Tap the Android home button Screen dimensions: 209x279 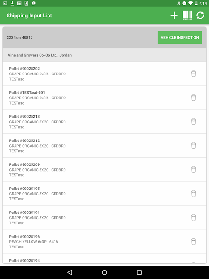tap(104, 272)
